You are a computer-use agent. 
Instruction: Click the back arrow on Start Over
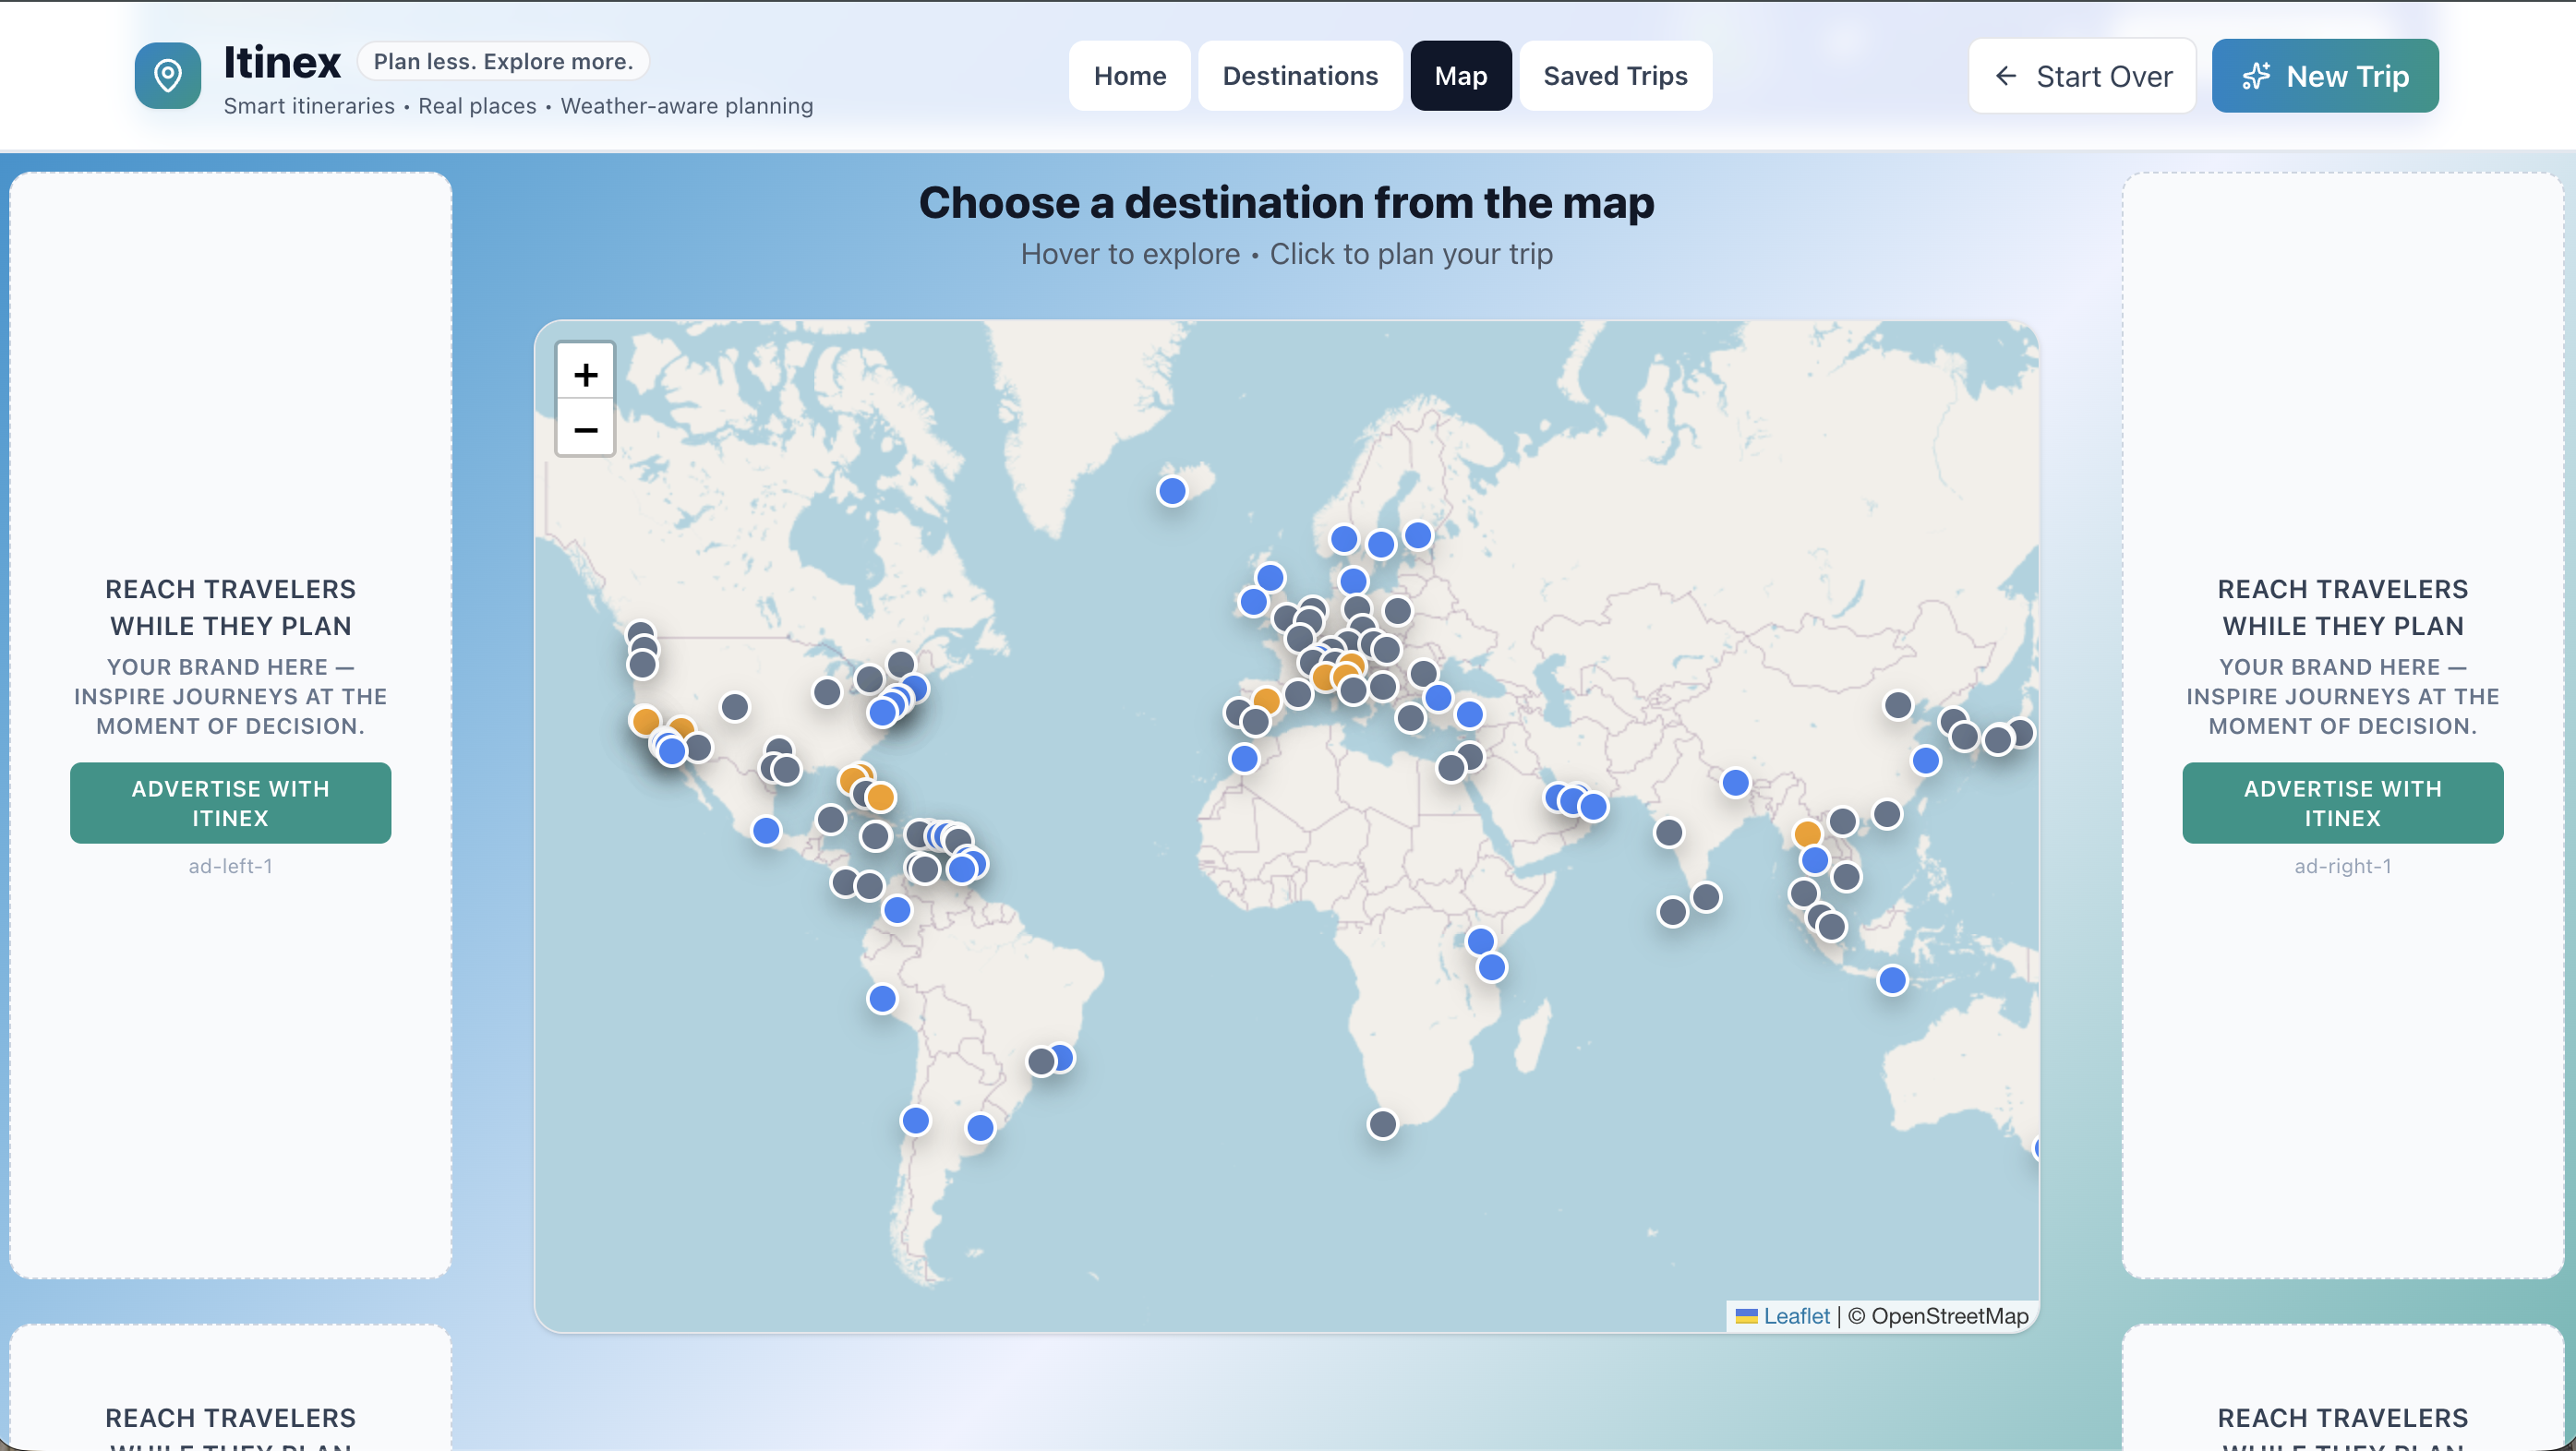click(x=2005, y=76)
